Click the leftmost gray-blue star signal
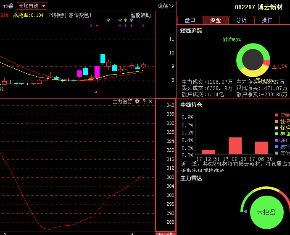The width and height of the screenshot is (290, 235). click(x=108, y=20)
